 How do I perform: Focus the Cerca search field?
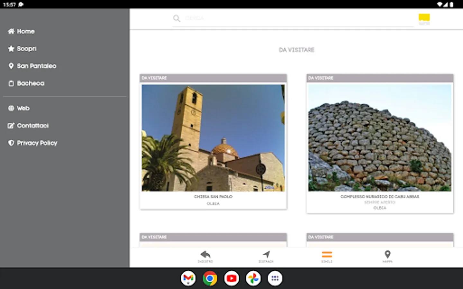293,18
